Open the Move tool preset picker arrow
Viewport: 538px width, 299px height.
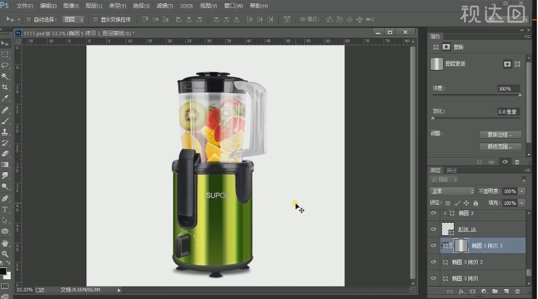19,20
